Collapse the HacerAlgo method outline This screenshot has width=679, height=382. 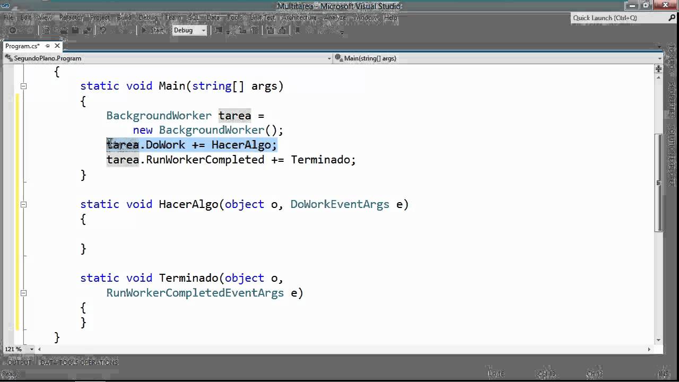point(23,204)
